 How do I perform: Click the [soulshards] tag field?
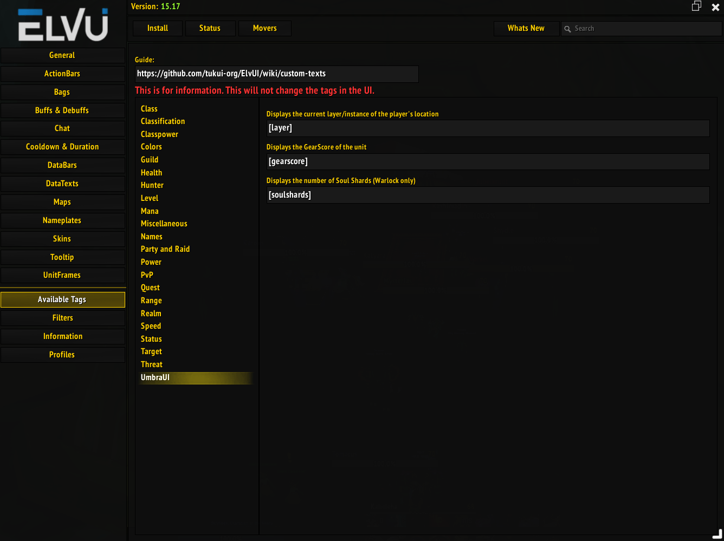488,195
